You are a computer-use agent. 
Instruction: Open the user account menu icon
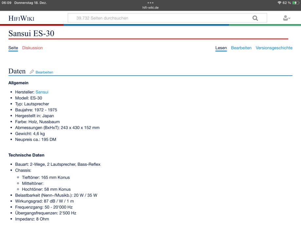(x=286, y=18)
